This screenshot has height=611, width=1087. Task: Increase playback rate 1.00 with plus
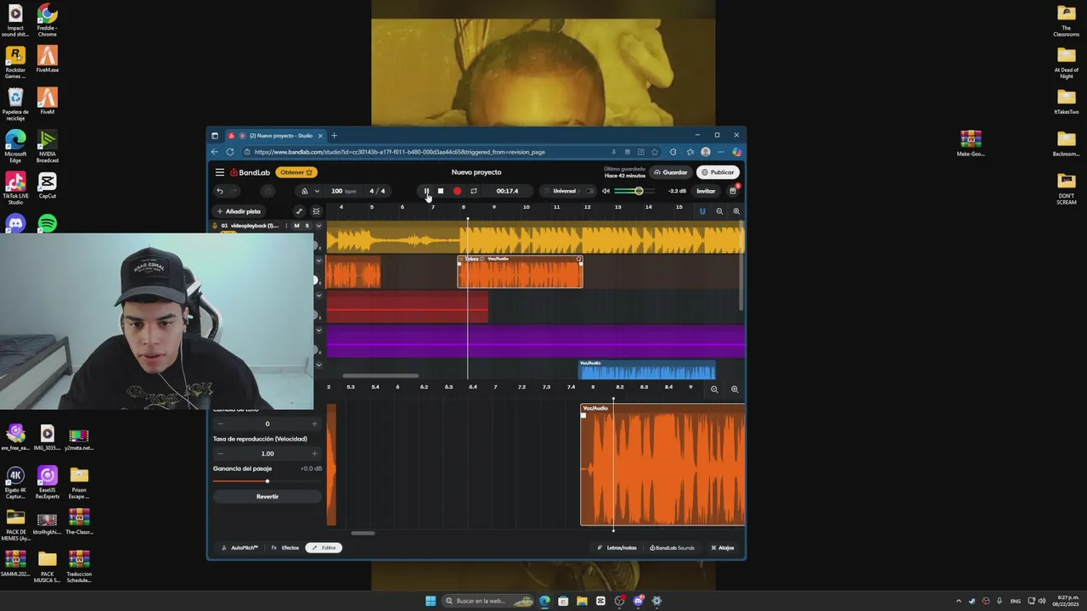pyautogui.click(x=314, y=453)
